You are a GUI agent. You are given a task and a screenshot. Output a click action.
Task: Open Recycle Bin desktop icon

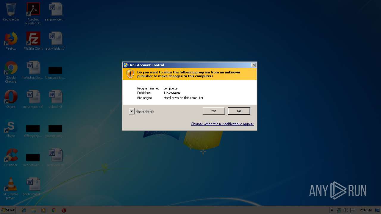11,12
